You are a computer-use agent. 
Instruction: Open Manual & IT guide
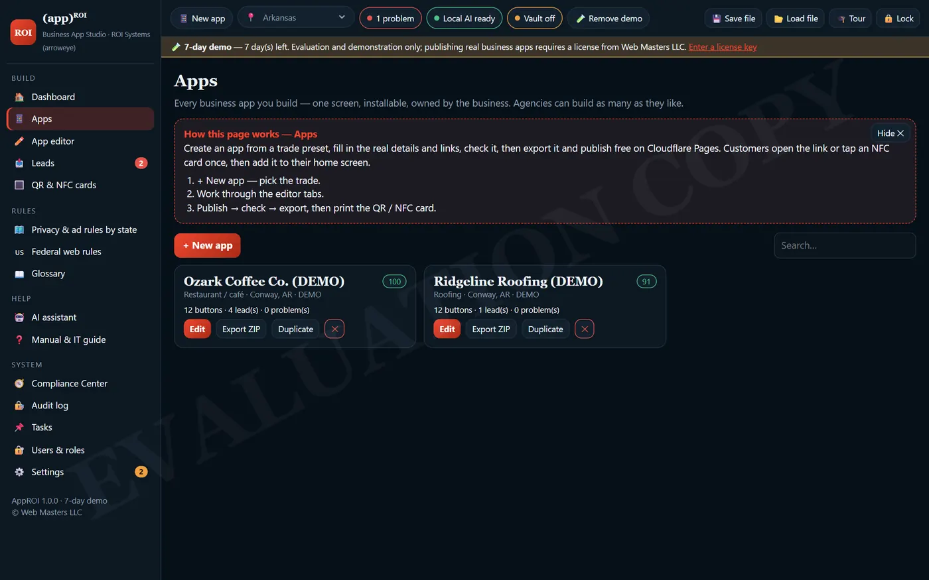[80, 339]
